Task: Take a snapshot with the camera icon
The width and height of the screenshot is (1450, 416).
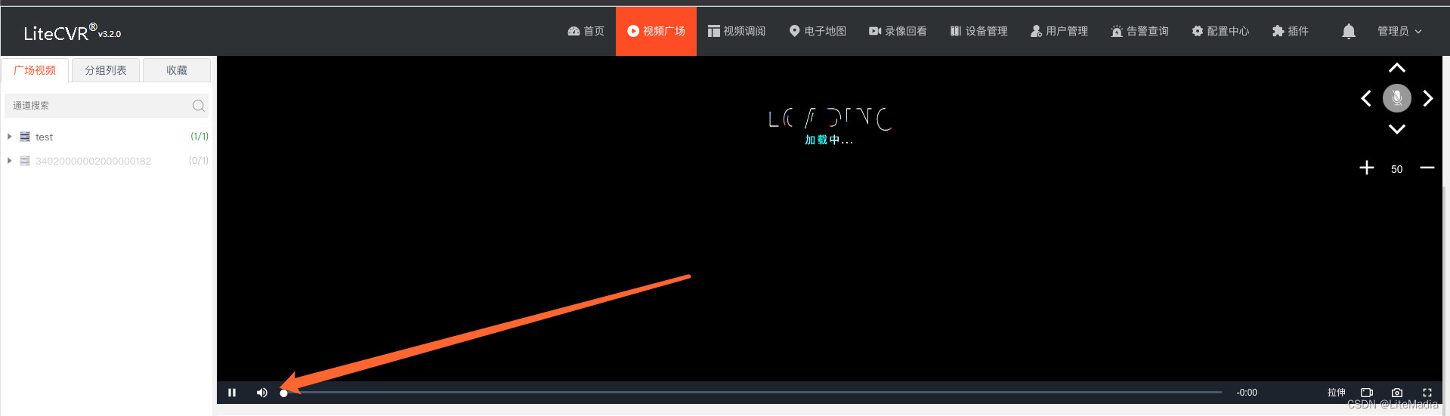Action: 1397,393
